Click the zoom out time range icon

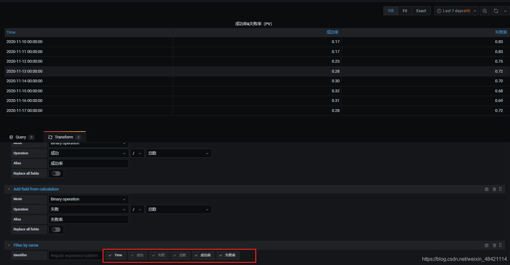[x=484, y=11]
